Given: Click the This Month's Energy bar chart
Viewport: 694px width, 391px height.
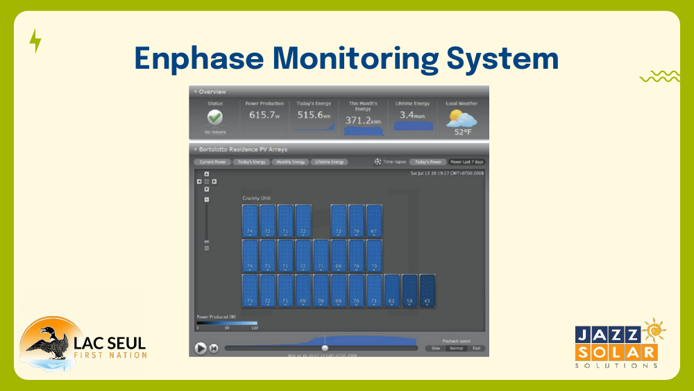Looking at the screenshot, I should [x=364, y=131].
